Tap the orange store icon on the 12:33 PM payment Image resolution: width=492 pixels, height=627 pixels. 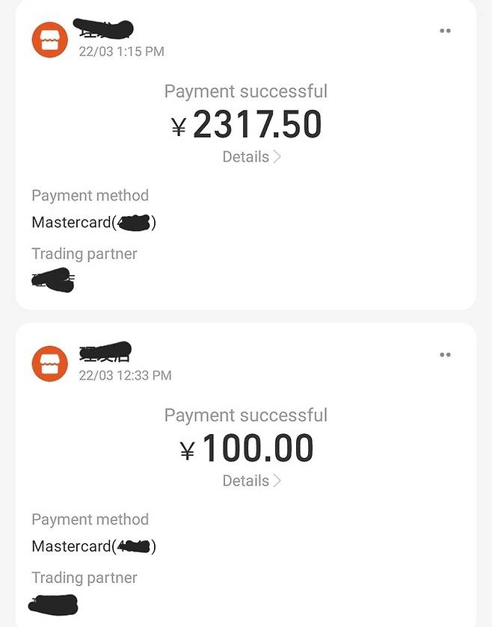point(49,363)
